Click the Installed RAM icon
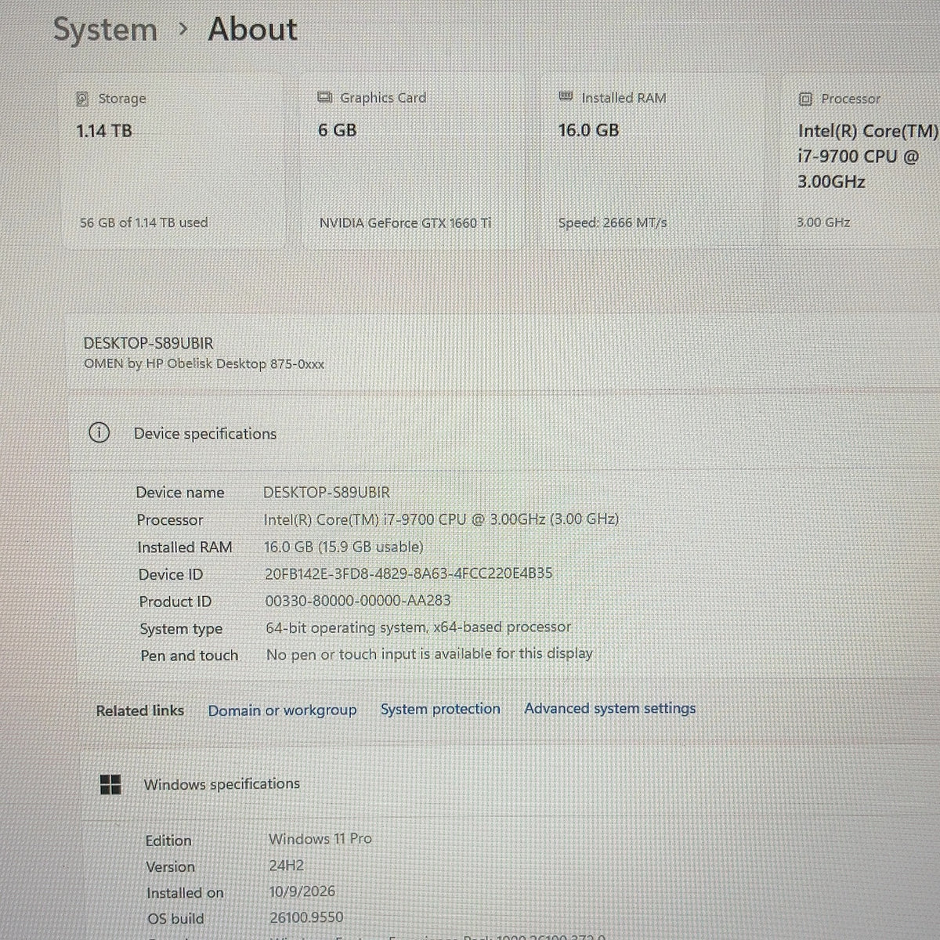Viewport: 940px width, 940px height. (566, 96)
